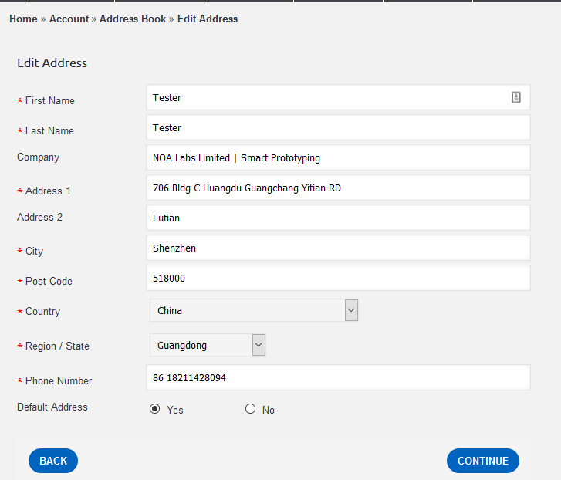The height and width of the screenshot is (480, 561).
Task: Focus the Last Name input field
Action: pos(338,127)
